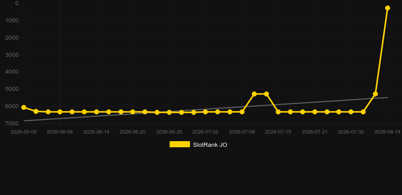The width and height of the screenshot is (402, 195).
Task: Click the 2026-06-08 x-axis date label
Action: tap(60, 132)
